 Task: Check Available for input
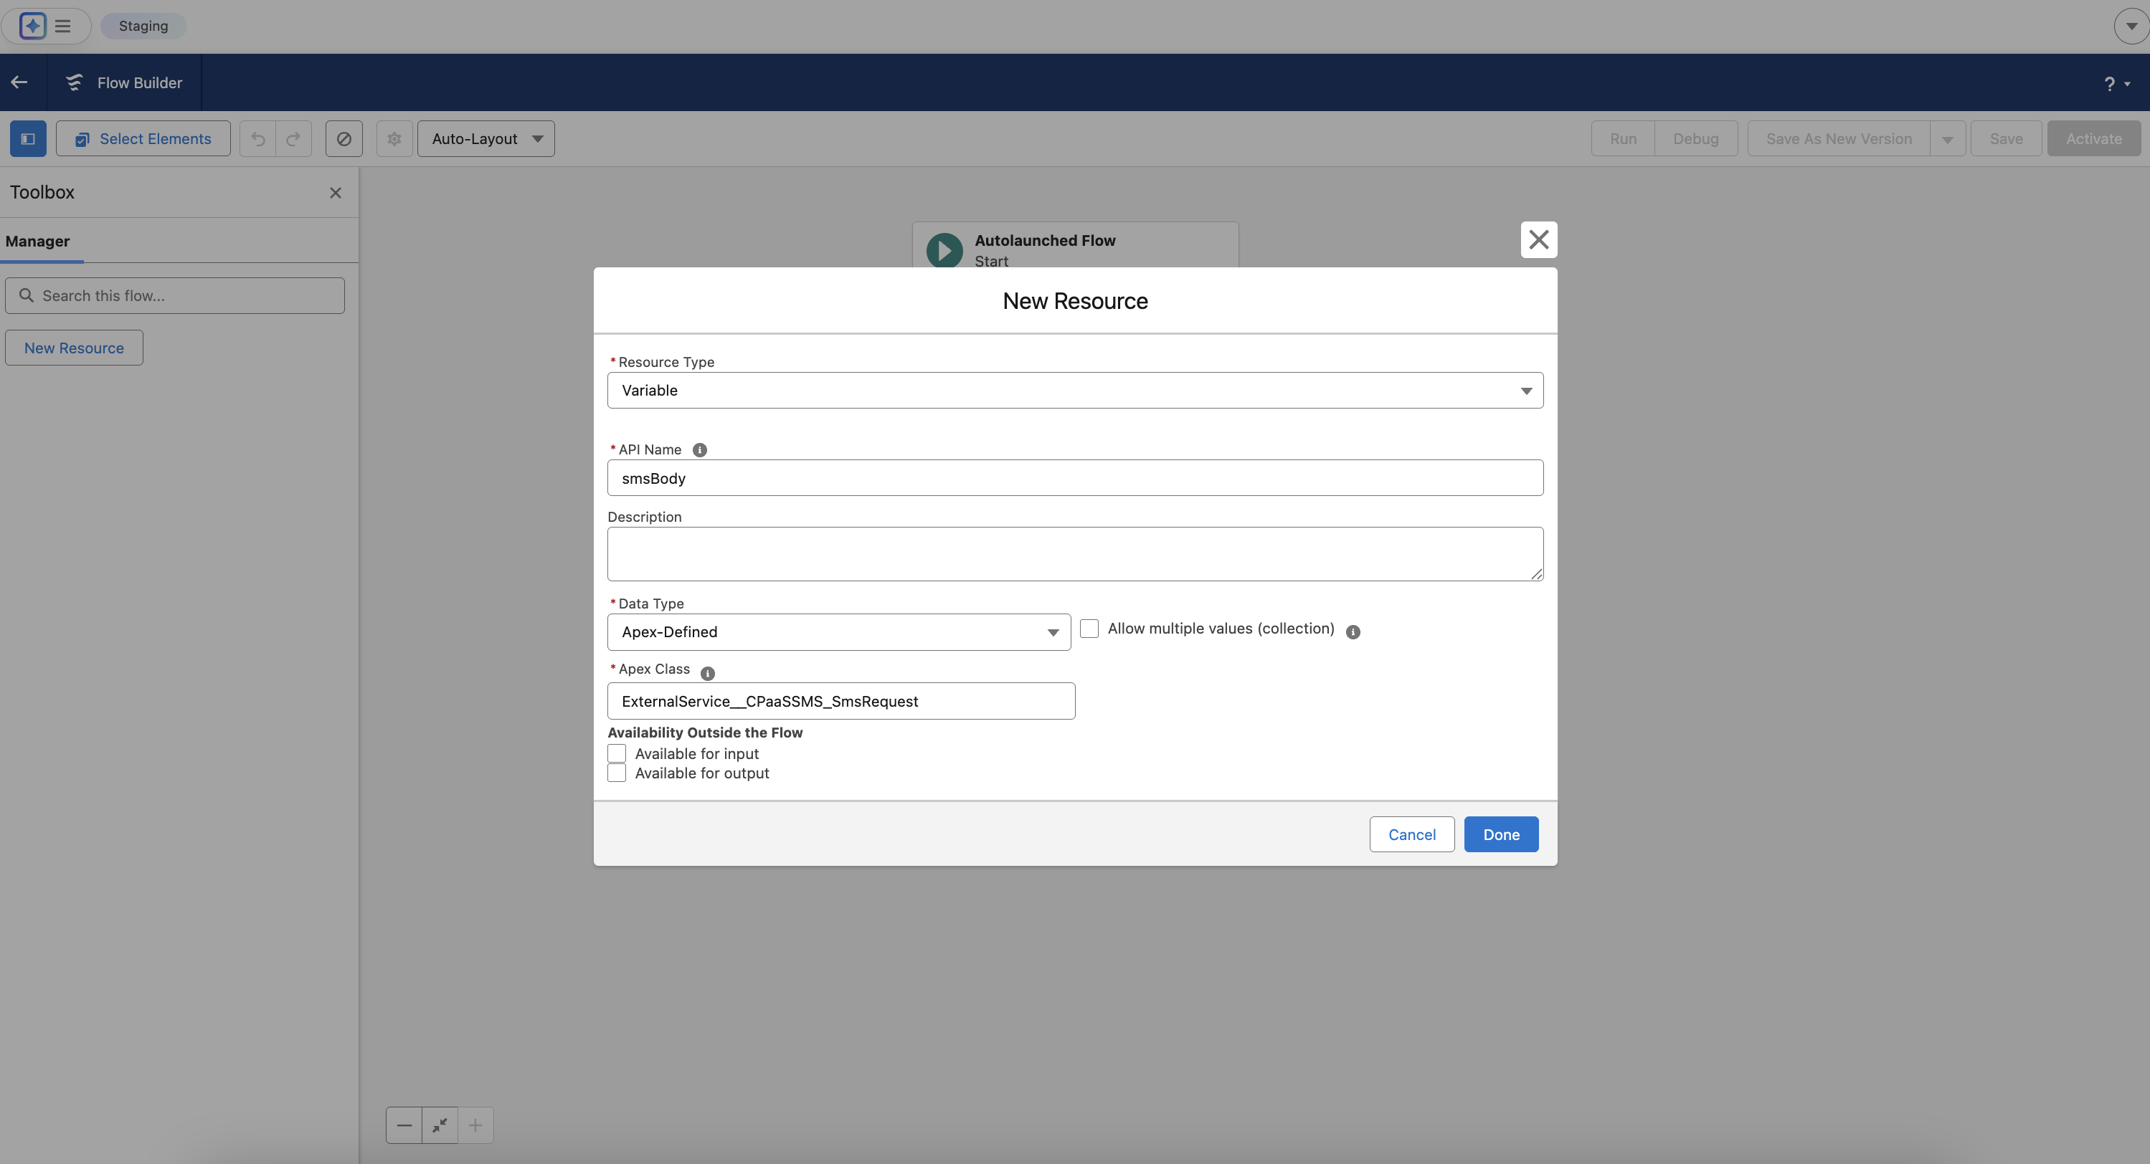point(617,753)
